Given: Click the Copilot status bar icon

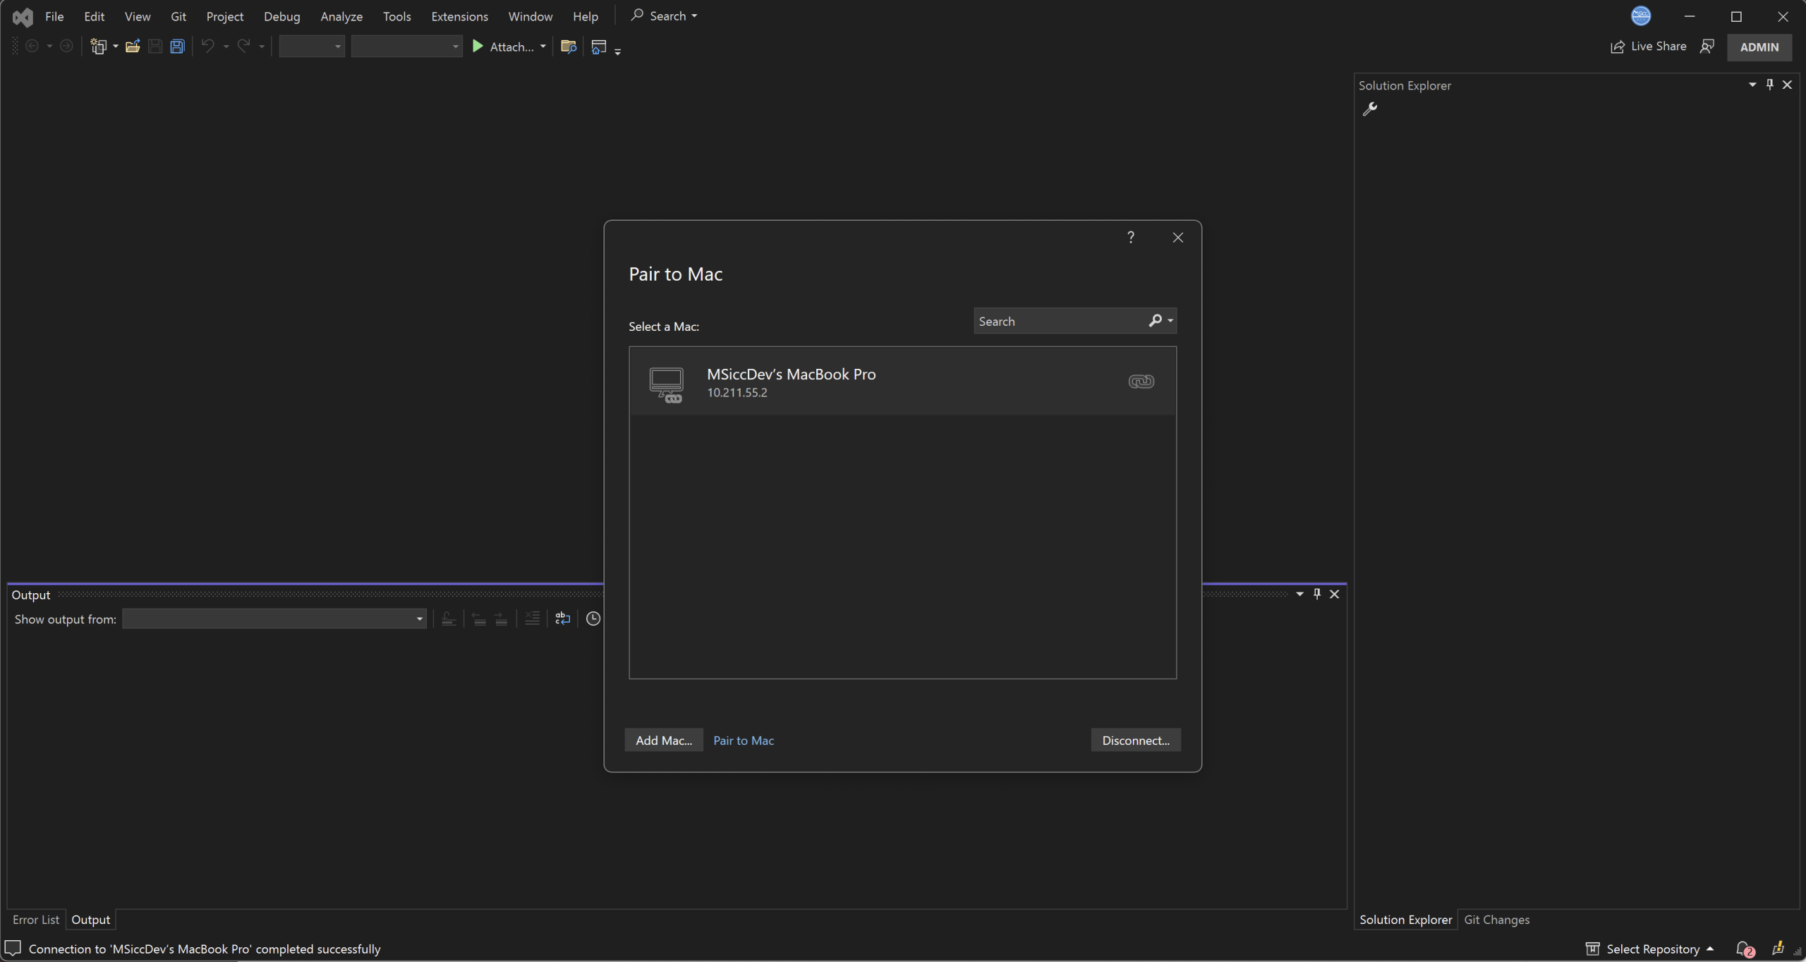Looking at the screenshot, I should coord(1778,949).
